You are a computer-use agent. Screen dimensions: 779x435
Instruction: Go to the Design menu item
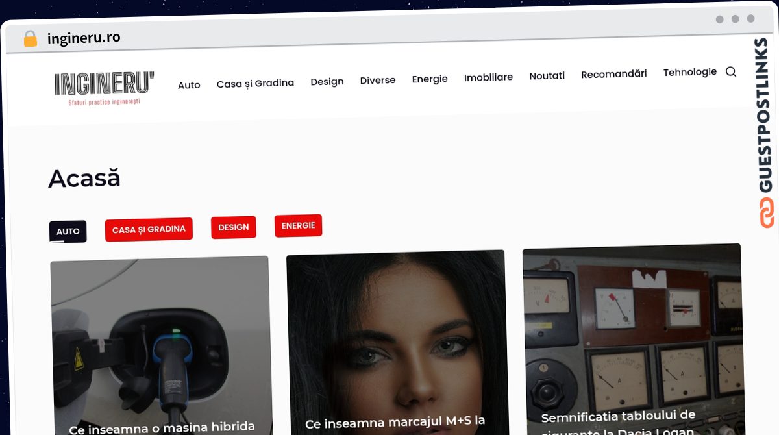327,81
